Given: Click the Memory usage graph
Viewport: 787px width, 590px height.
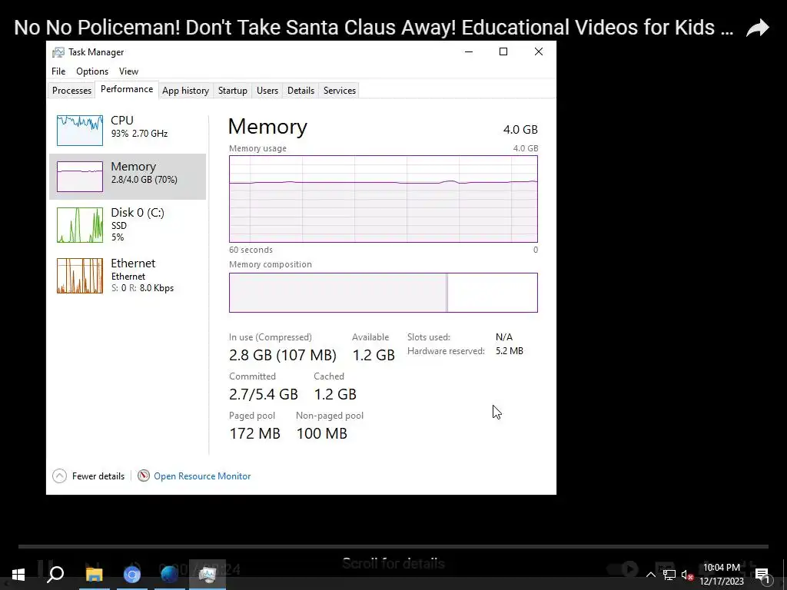Looking at the screenshot, I should tap(384, 199).
